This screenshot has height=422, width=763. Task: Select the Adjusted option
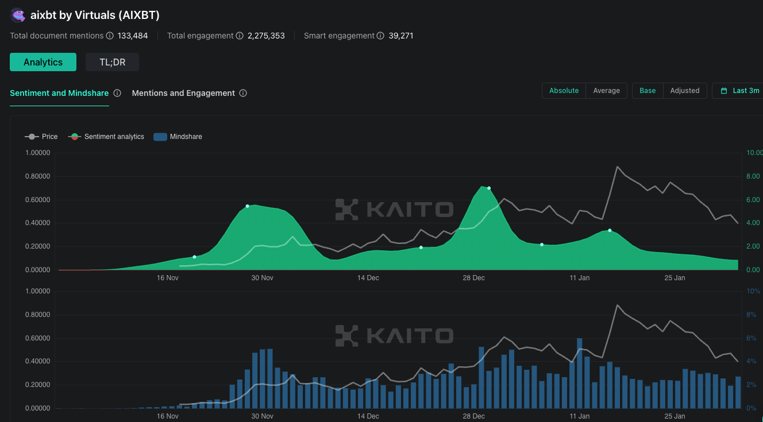click(685, 91)
